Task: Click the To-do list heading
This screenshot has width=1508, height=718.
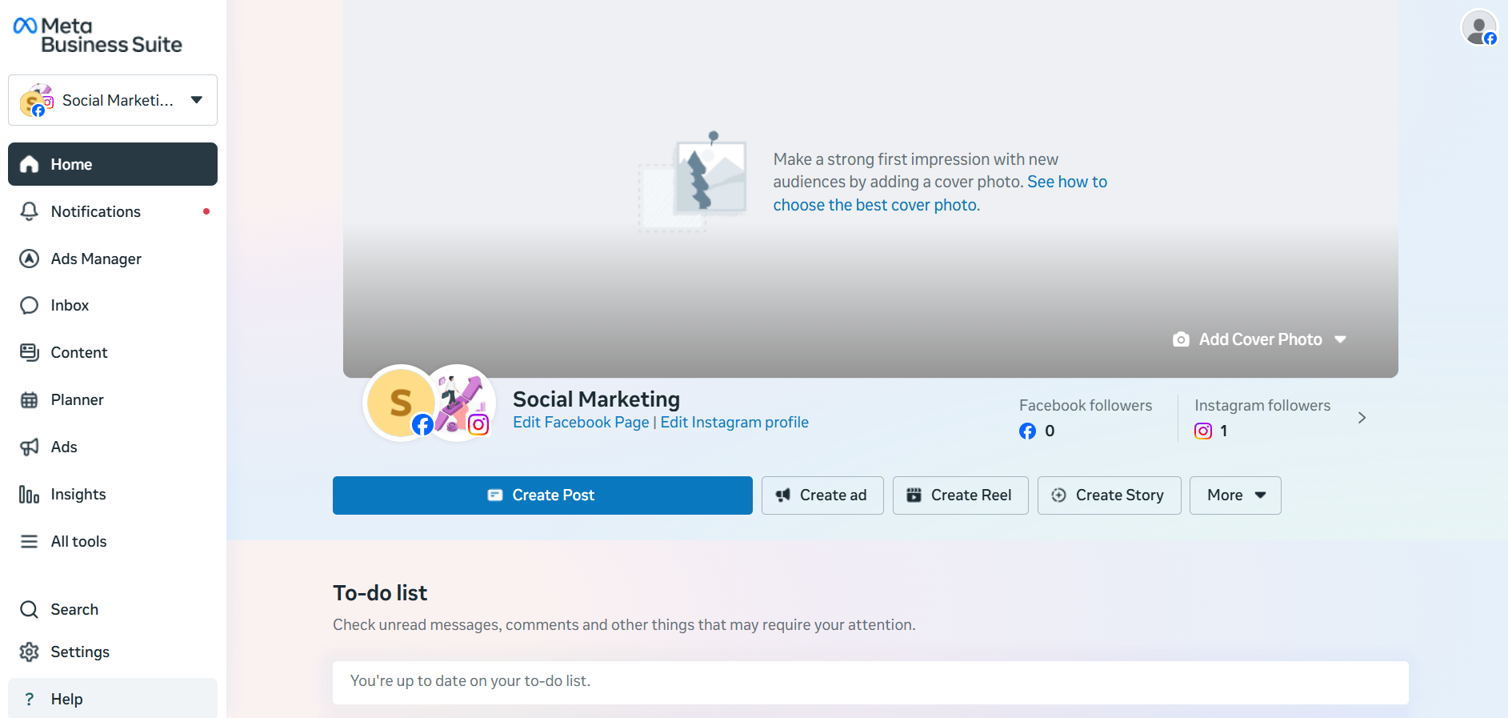Action: (380, 593)
